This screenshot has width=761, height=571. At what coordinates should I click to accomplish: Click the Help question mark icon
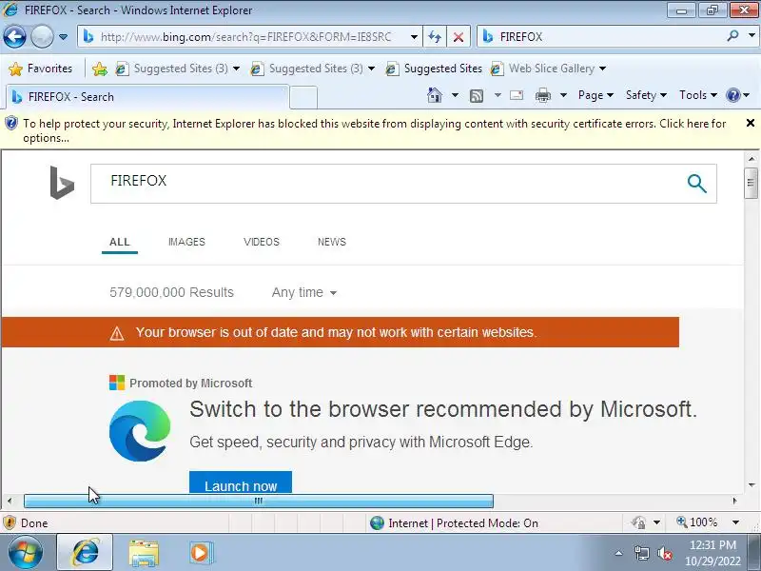coord(732,95)
